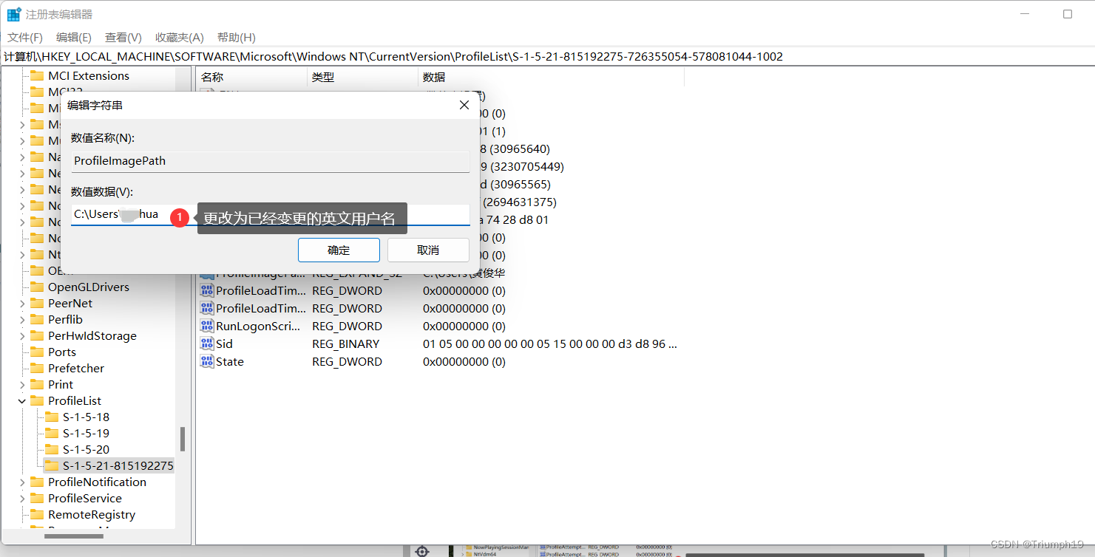Screen dimensions: 1095x557
Task: Sort values by the 类型 column header
Action: [362, 77]
